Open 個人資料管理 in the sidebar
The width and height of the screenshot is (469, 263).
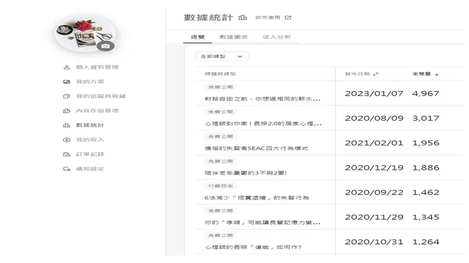click(97, 67)
